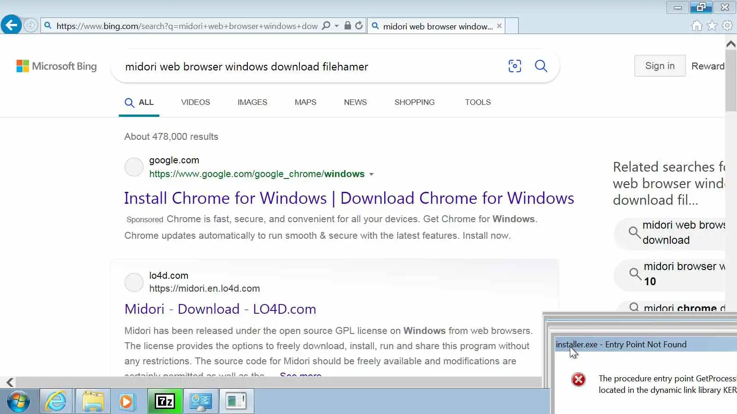Click the security lock icon

(348, 26)
